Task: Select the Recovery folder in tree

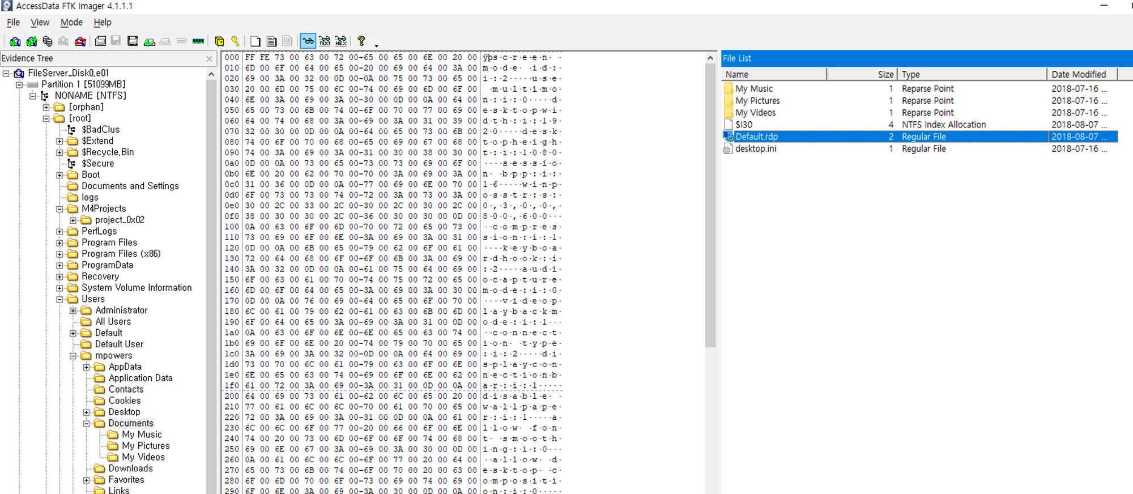Action: pos(100,276)
